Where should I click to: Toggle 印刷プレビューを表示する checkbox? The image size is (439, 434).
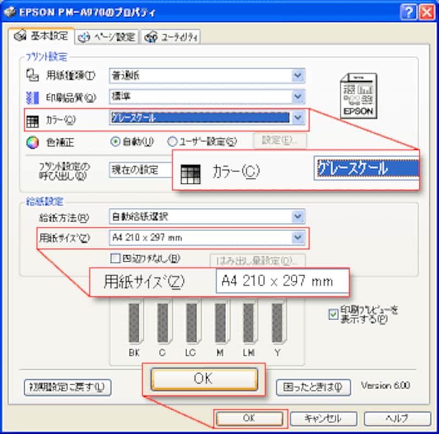pyautogui.click(x=333, y=314)
